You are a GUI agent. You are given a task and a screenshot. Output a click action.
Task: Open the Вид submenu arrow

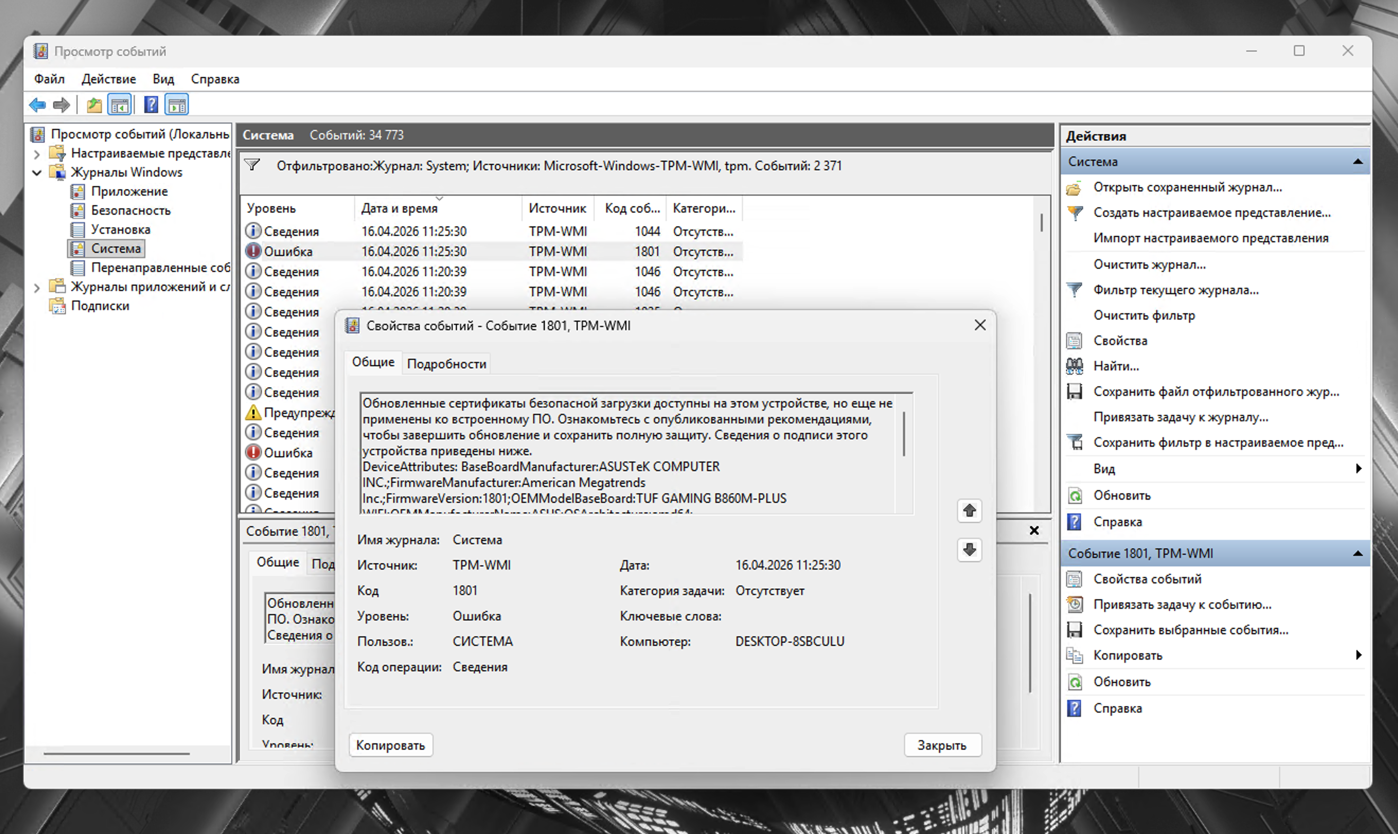pyautogui.click(x=1358, y=469)
